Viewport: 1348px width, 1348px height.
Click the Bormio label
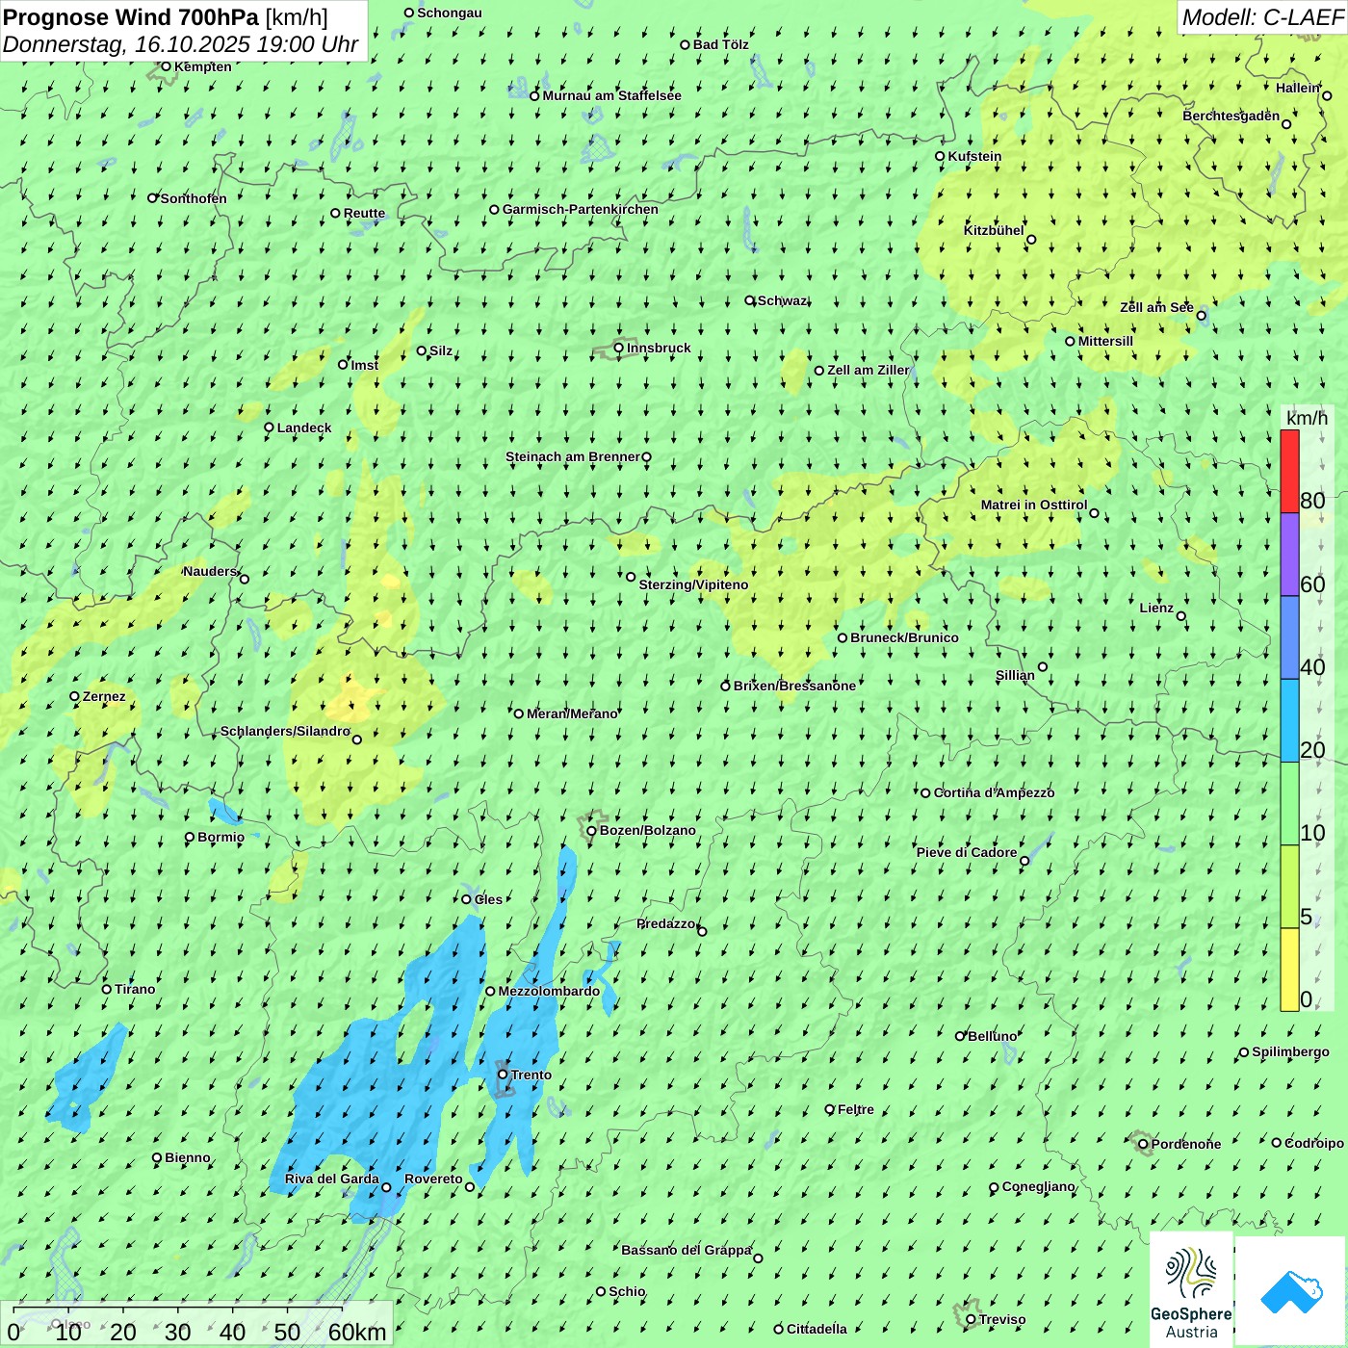(220, 837)
